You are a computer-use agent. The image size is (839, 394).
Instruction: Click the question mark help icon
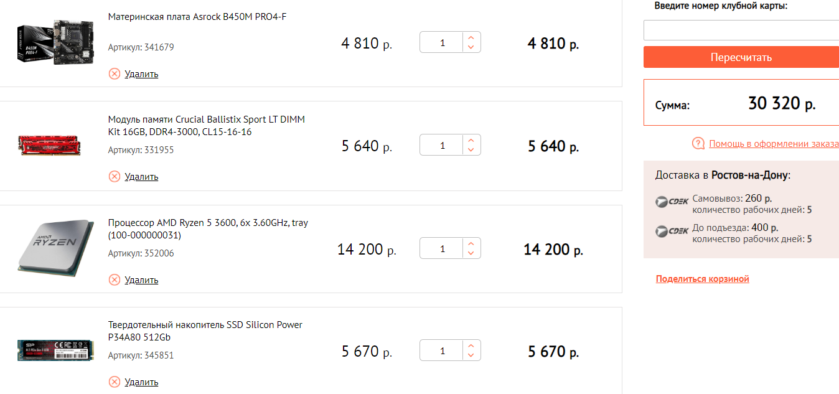coord(698,144)
